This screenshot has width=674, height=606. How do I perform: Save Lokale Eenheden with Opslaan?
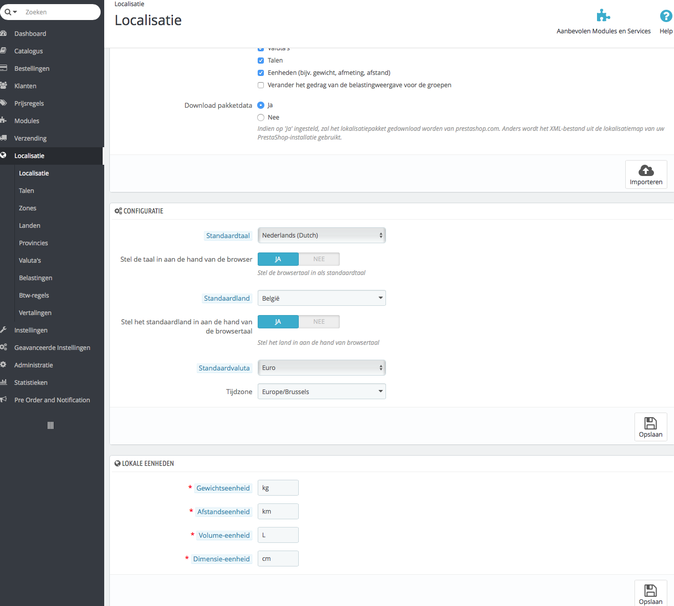pyautogui.click(x=651, y=593)
